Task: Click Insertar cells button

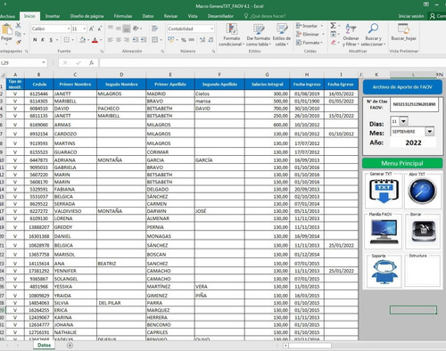Action: click(310, 26)
